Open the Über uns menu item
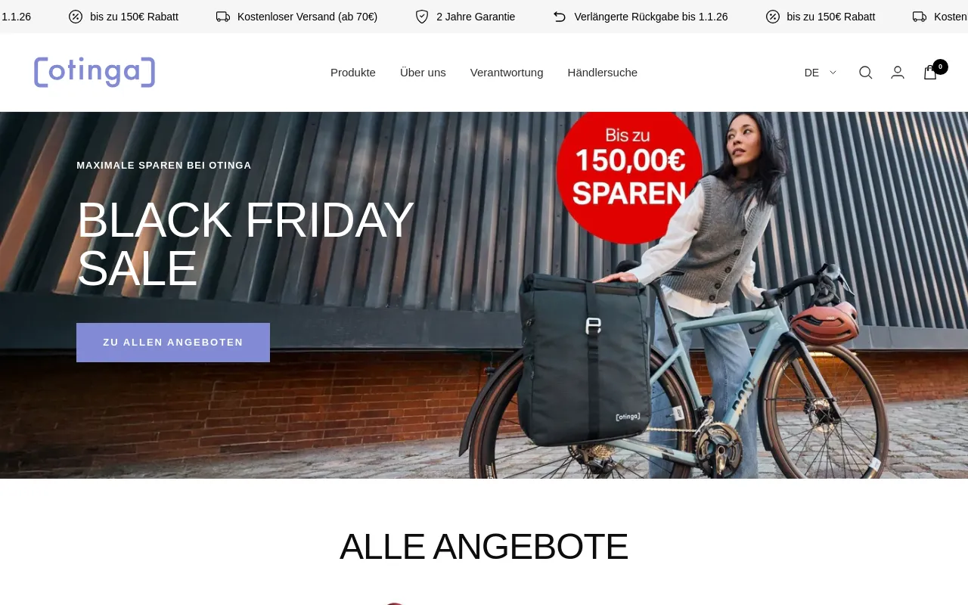Screen dimensions: 968x605 423,73
